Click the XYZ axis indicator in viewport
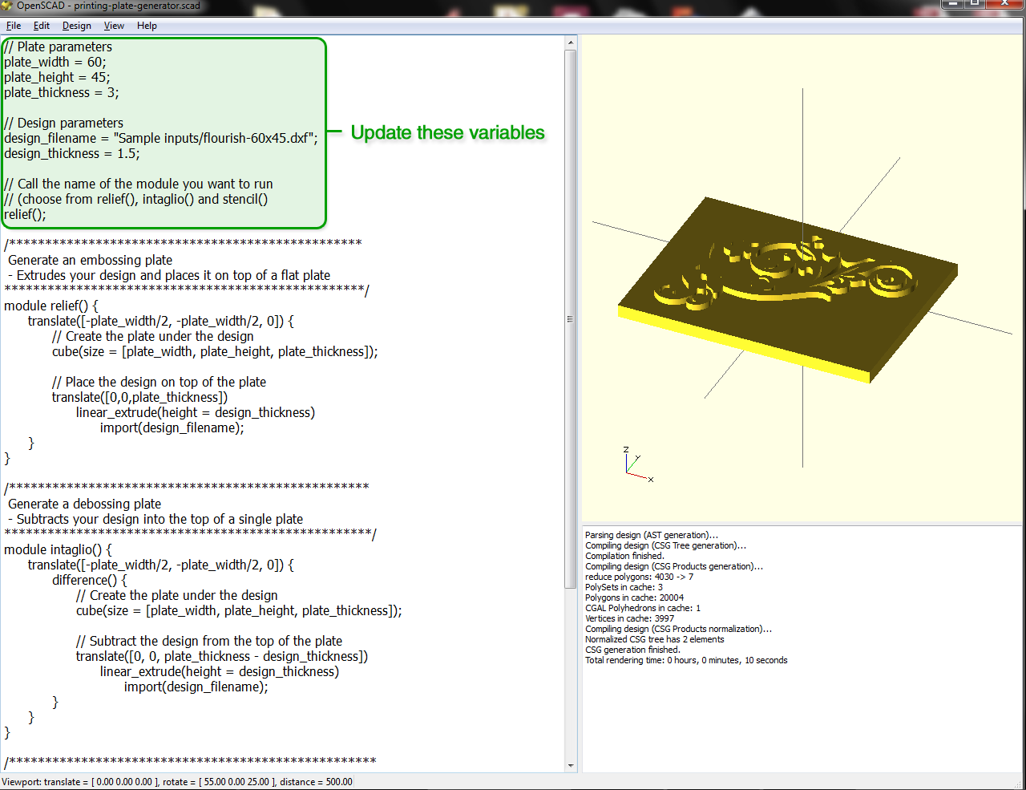This screenshot has width=1026, height=790. [638, 465]
